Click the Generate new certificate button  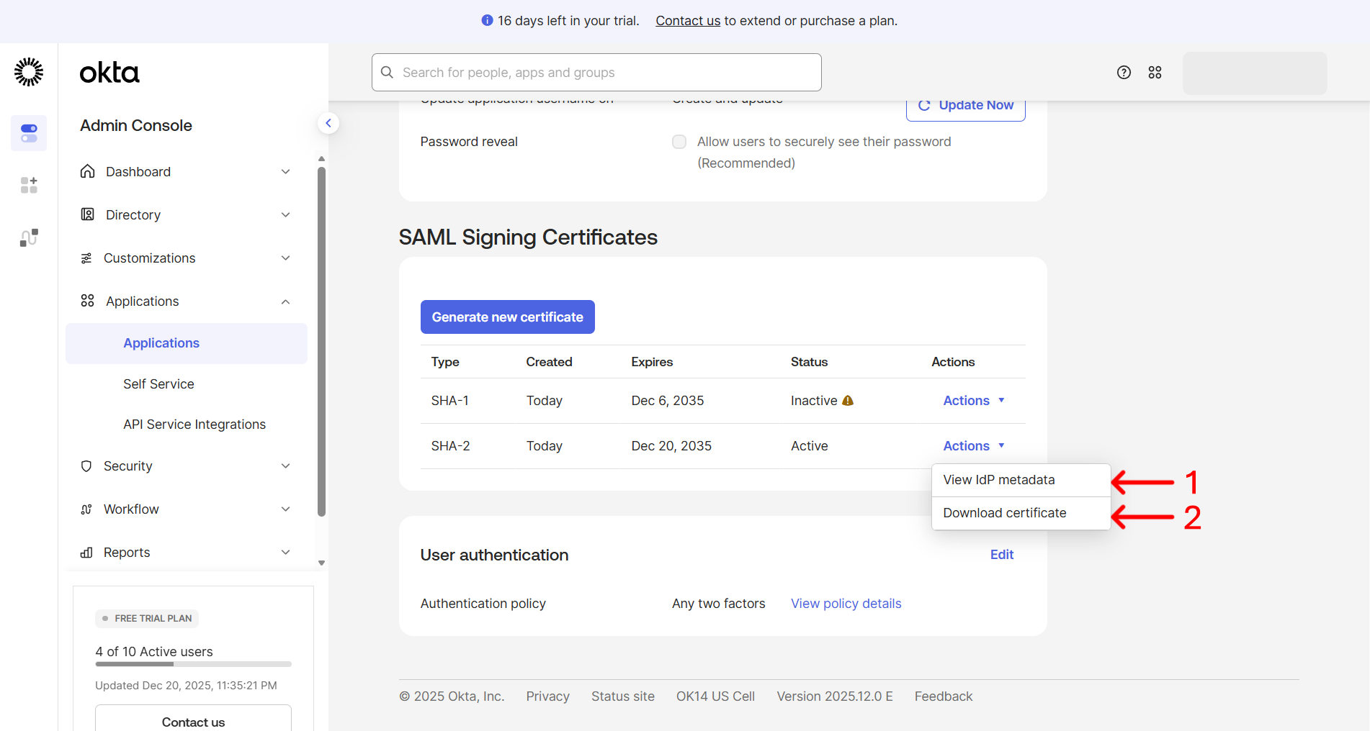507,317
